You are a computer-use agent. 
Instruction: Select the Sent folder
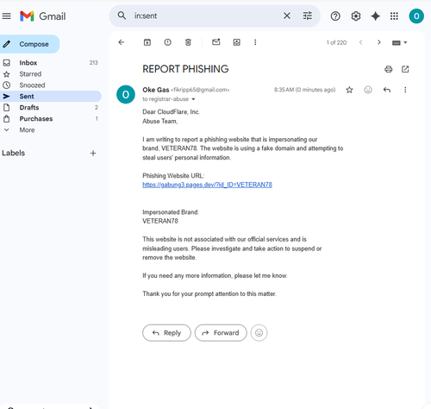[x=51, y=97]
